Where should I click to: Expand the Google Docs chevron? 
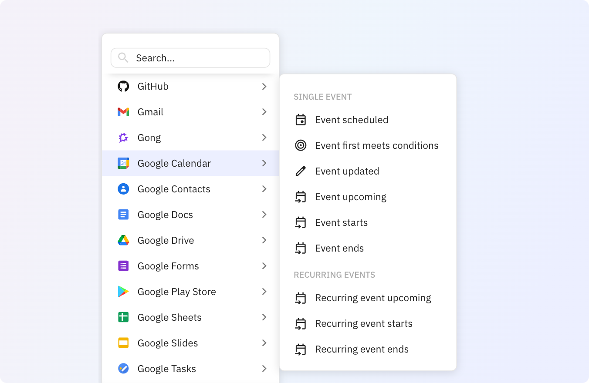pos(264,215)
